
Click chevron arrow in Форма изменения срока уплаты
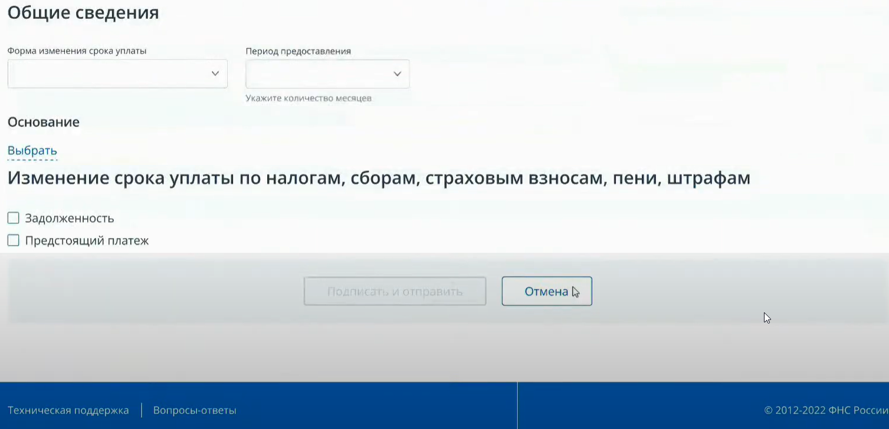215,74
